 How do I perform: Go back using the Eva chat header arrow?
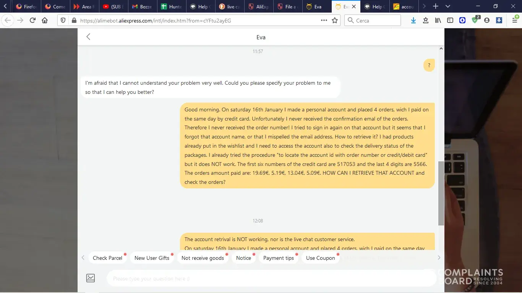(x=88, y=37)
